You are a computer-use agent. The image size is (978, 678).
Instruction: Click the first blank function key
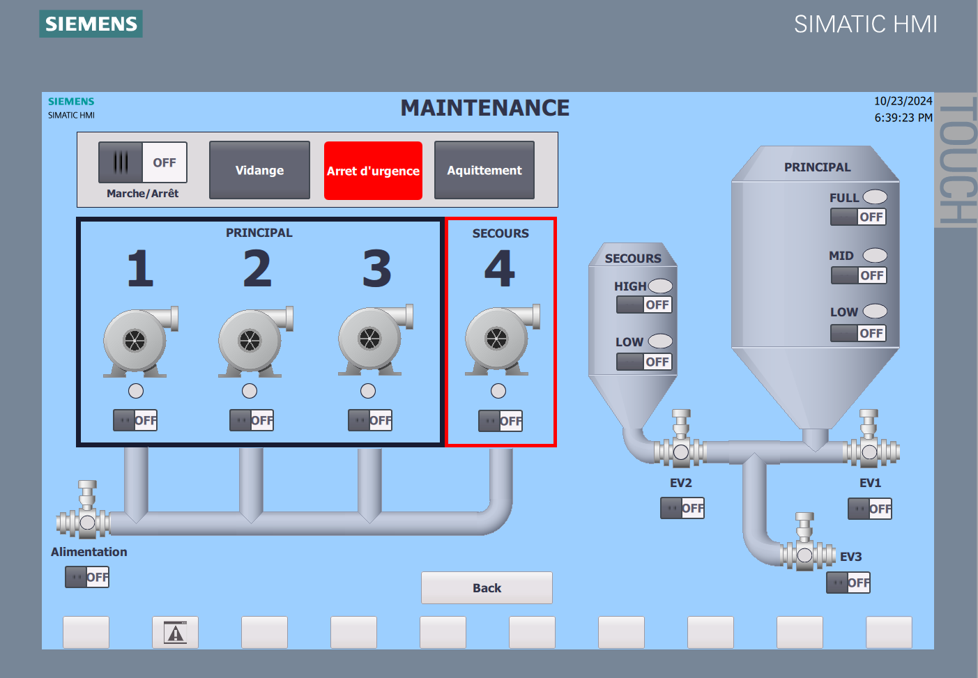[x=86, y=632]
